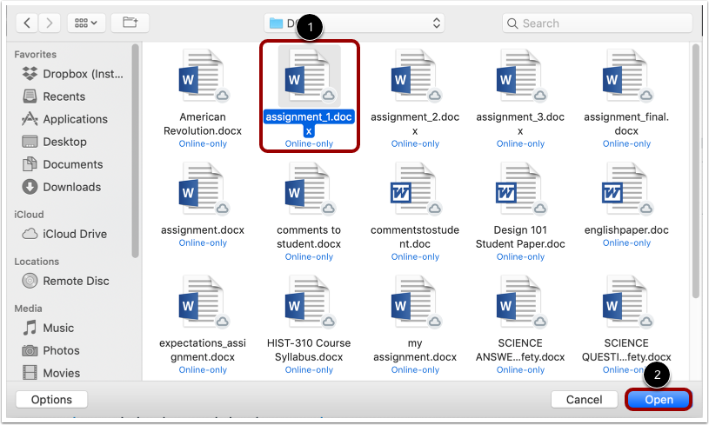Select the SCIENCE QUESTI...fety.docx file icon
709x425 pixels.
tap(626, 302)
